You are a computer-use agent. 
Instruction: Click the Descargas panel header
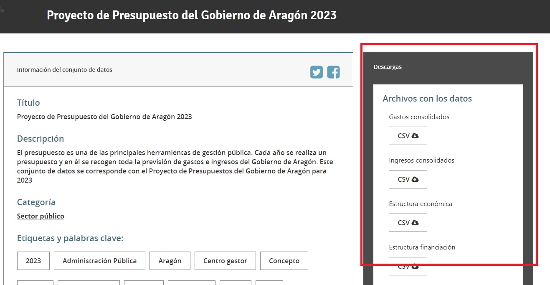(388, 67)
